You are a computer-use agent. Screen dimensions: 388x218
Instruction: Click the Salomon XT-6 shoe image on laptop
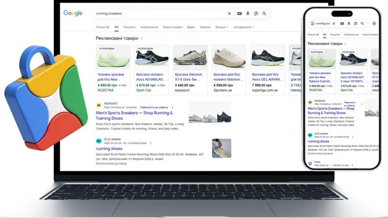[190, 58]
